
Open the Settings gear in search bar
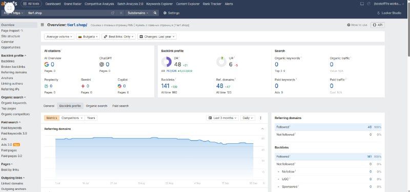coord(171,13)
